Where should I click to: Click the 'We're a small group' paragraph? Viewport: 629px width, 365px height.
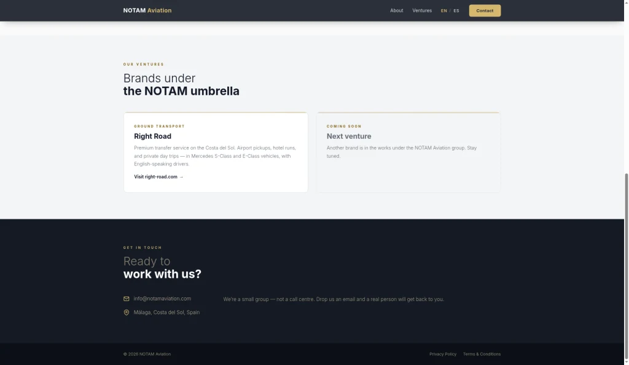click(334, 299)
